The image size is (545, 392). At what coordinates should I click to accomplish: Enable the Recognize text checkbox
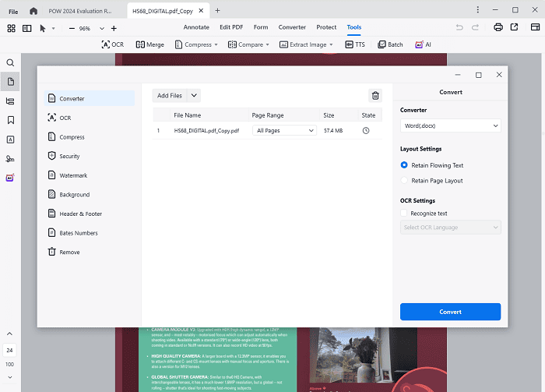point(404,213)
